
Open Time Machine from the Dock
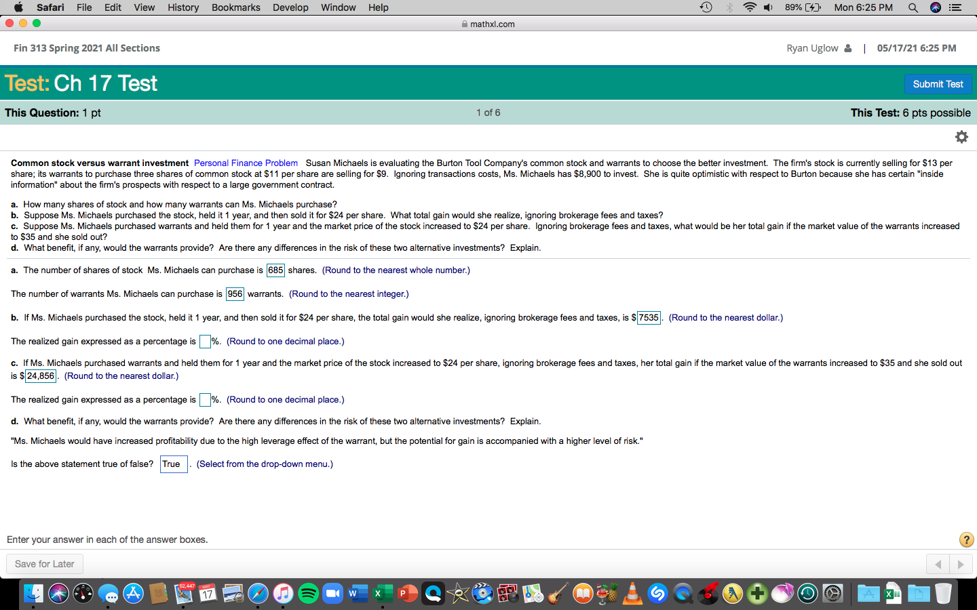click(807, 593)
